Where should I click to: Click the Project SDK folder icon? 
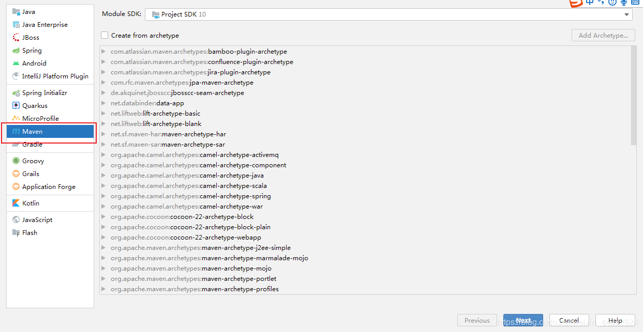click(155, 14)
